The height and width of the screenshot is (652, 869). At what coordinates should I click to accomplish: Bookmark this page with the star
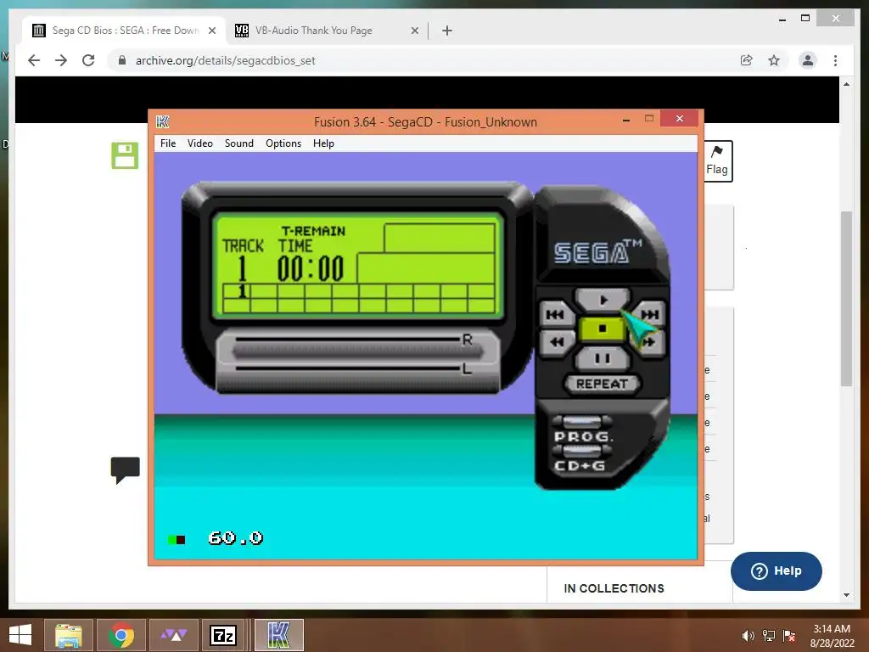pyautogui.click(x=774, y=60)
